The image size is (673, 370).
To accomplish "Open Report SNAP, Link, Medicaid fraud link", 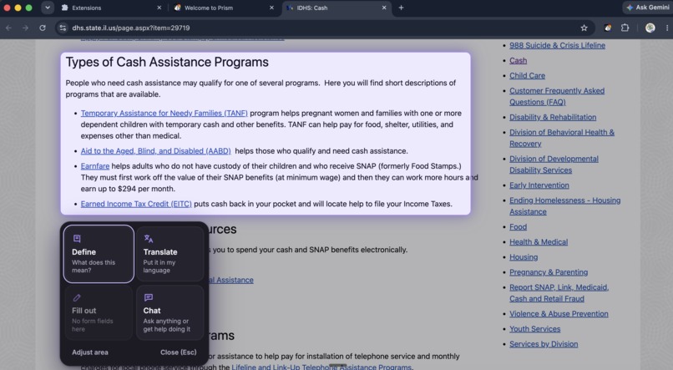I will coord(559,293).
